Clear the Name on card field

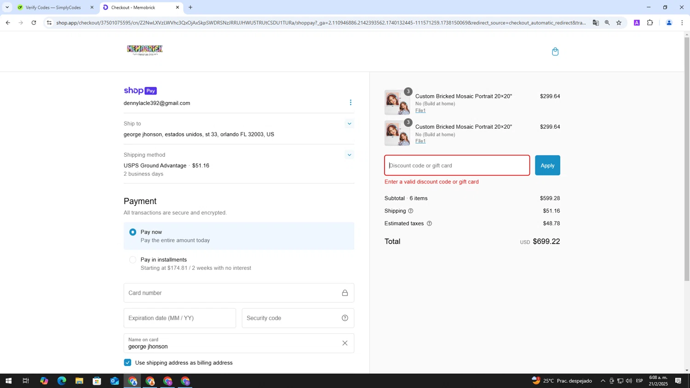tap(345, 343)
